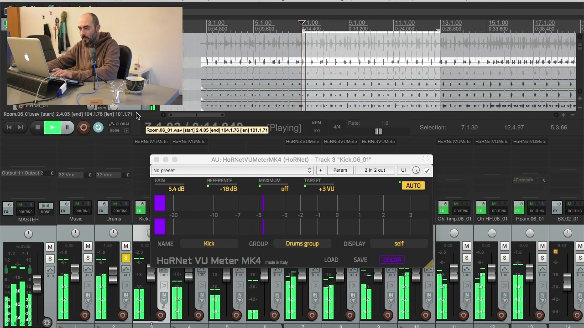Click the REFERENCE value -18 dB
The width and height of the screenshot is (584, 328).
click(228, 189)
